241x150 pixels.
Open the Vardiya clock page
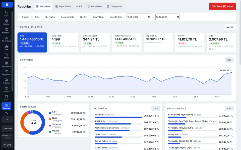(6, 89)
